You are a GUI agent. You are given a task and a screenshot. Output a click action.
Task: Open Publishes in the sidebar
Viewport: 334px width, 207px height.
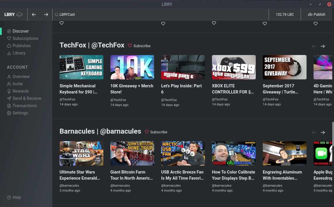click(x=22, y=46)
